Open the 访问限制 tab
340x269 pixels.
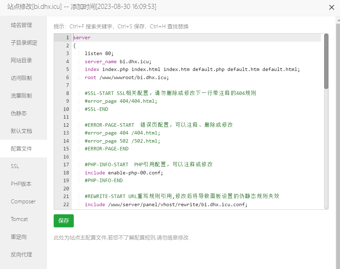click(23, 78)
